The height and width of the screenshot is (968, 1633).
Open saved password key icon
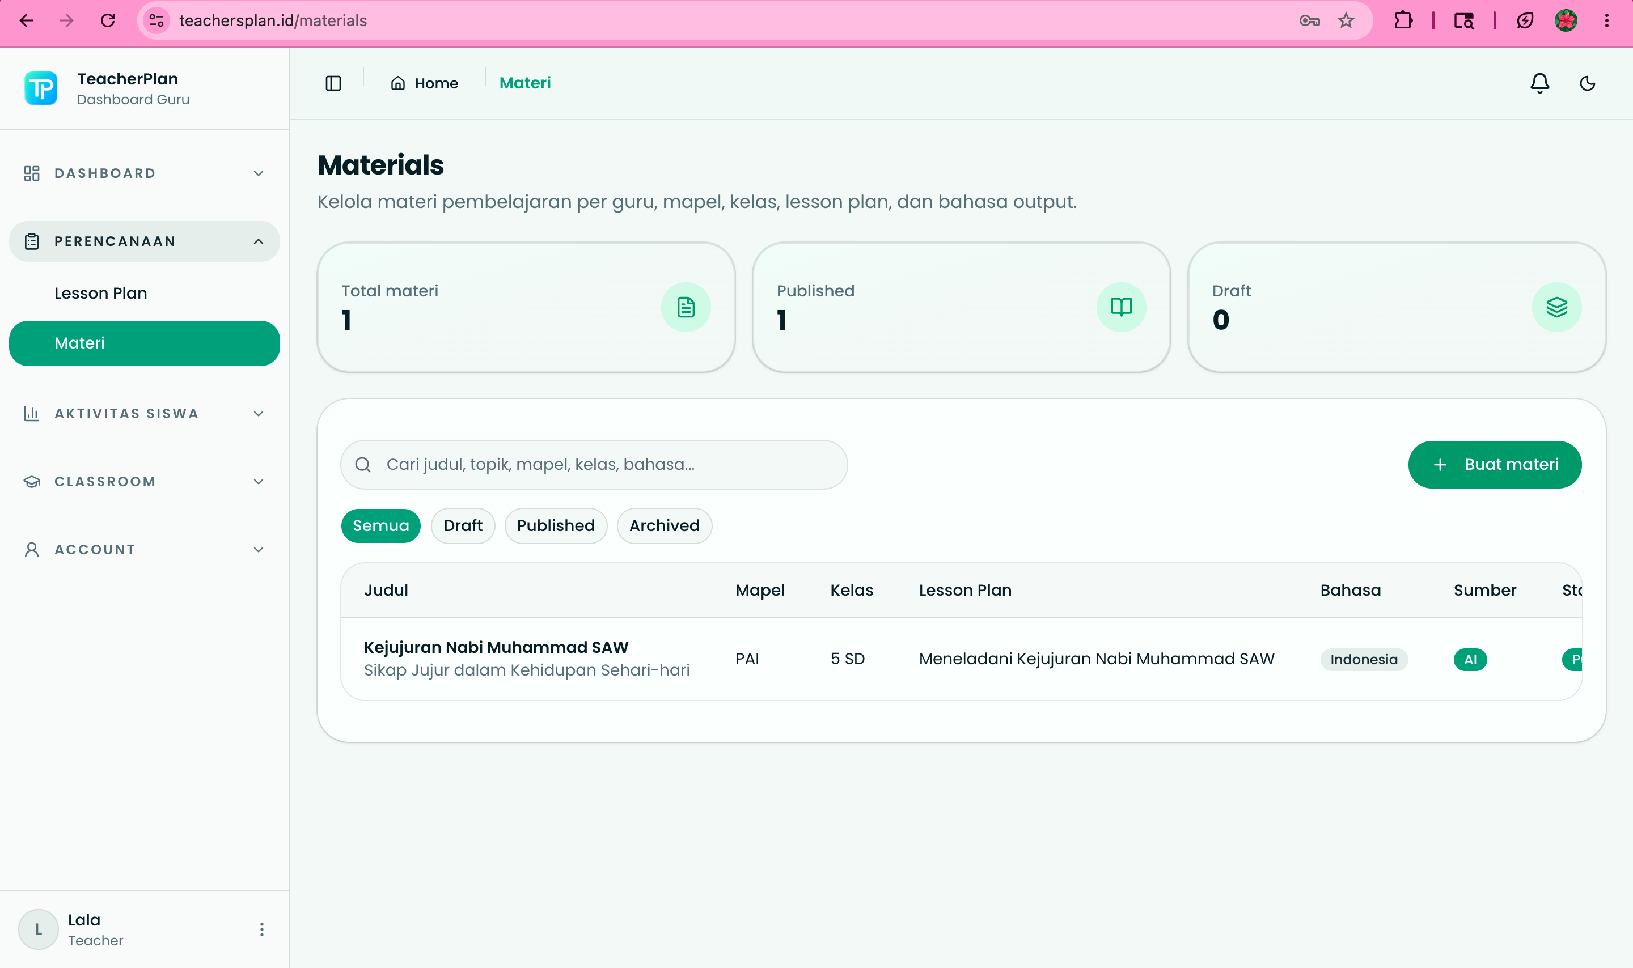1309,21
